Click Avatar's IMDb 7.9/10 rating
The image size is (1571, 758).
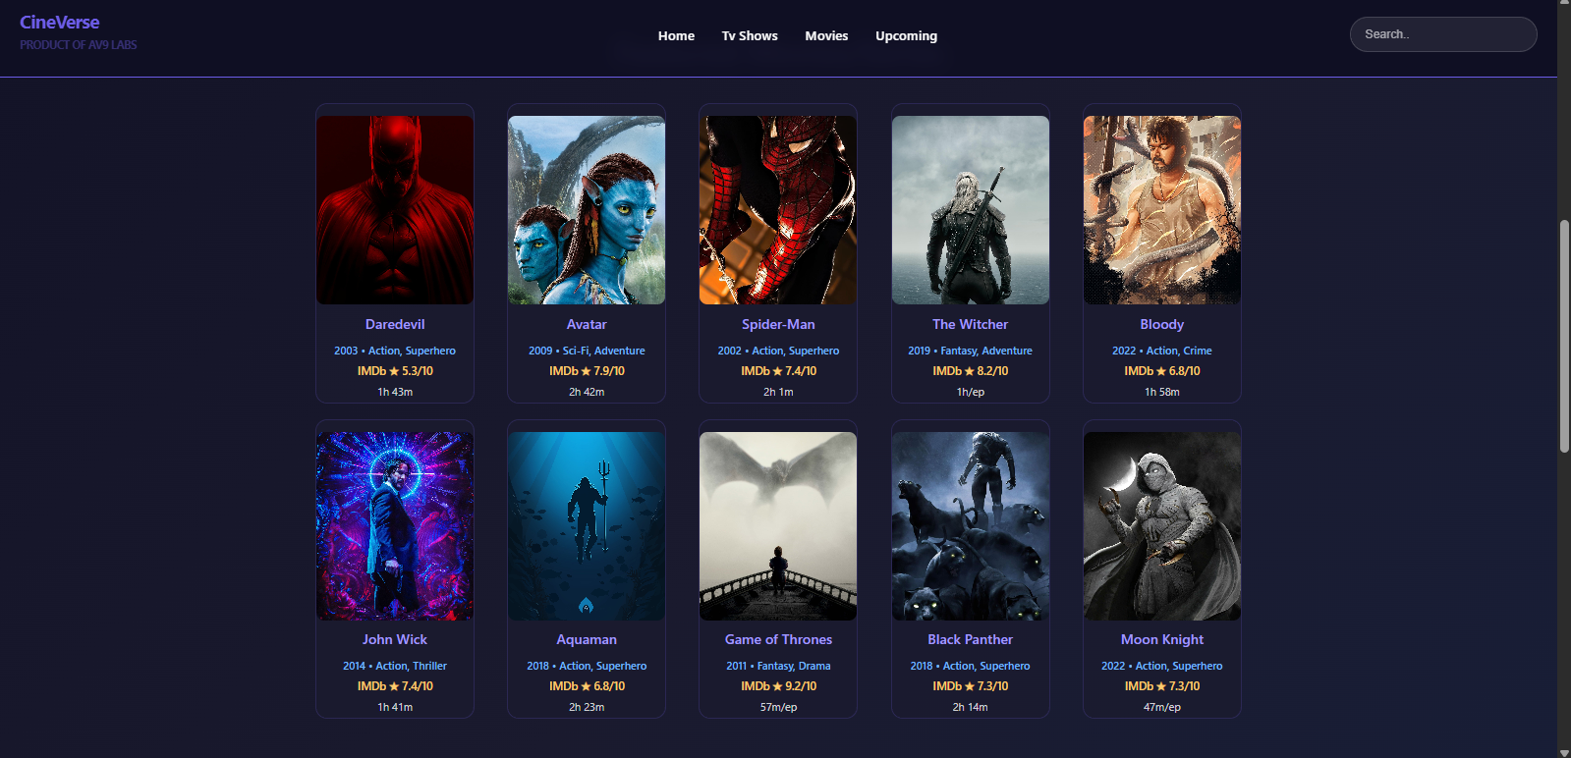(x=587, y=371)
